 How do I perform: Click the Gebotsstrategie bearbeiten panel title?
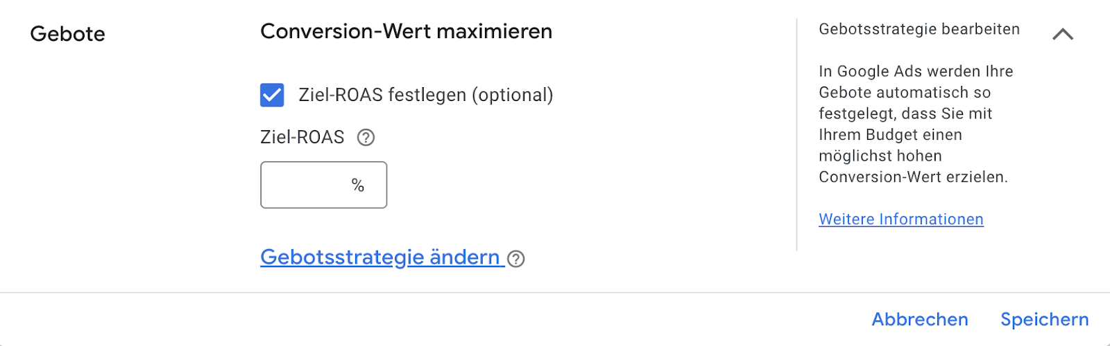pos(919,29)
